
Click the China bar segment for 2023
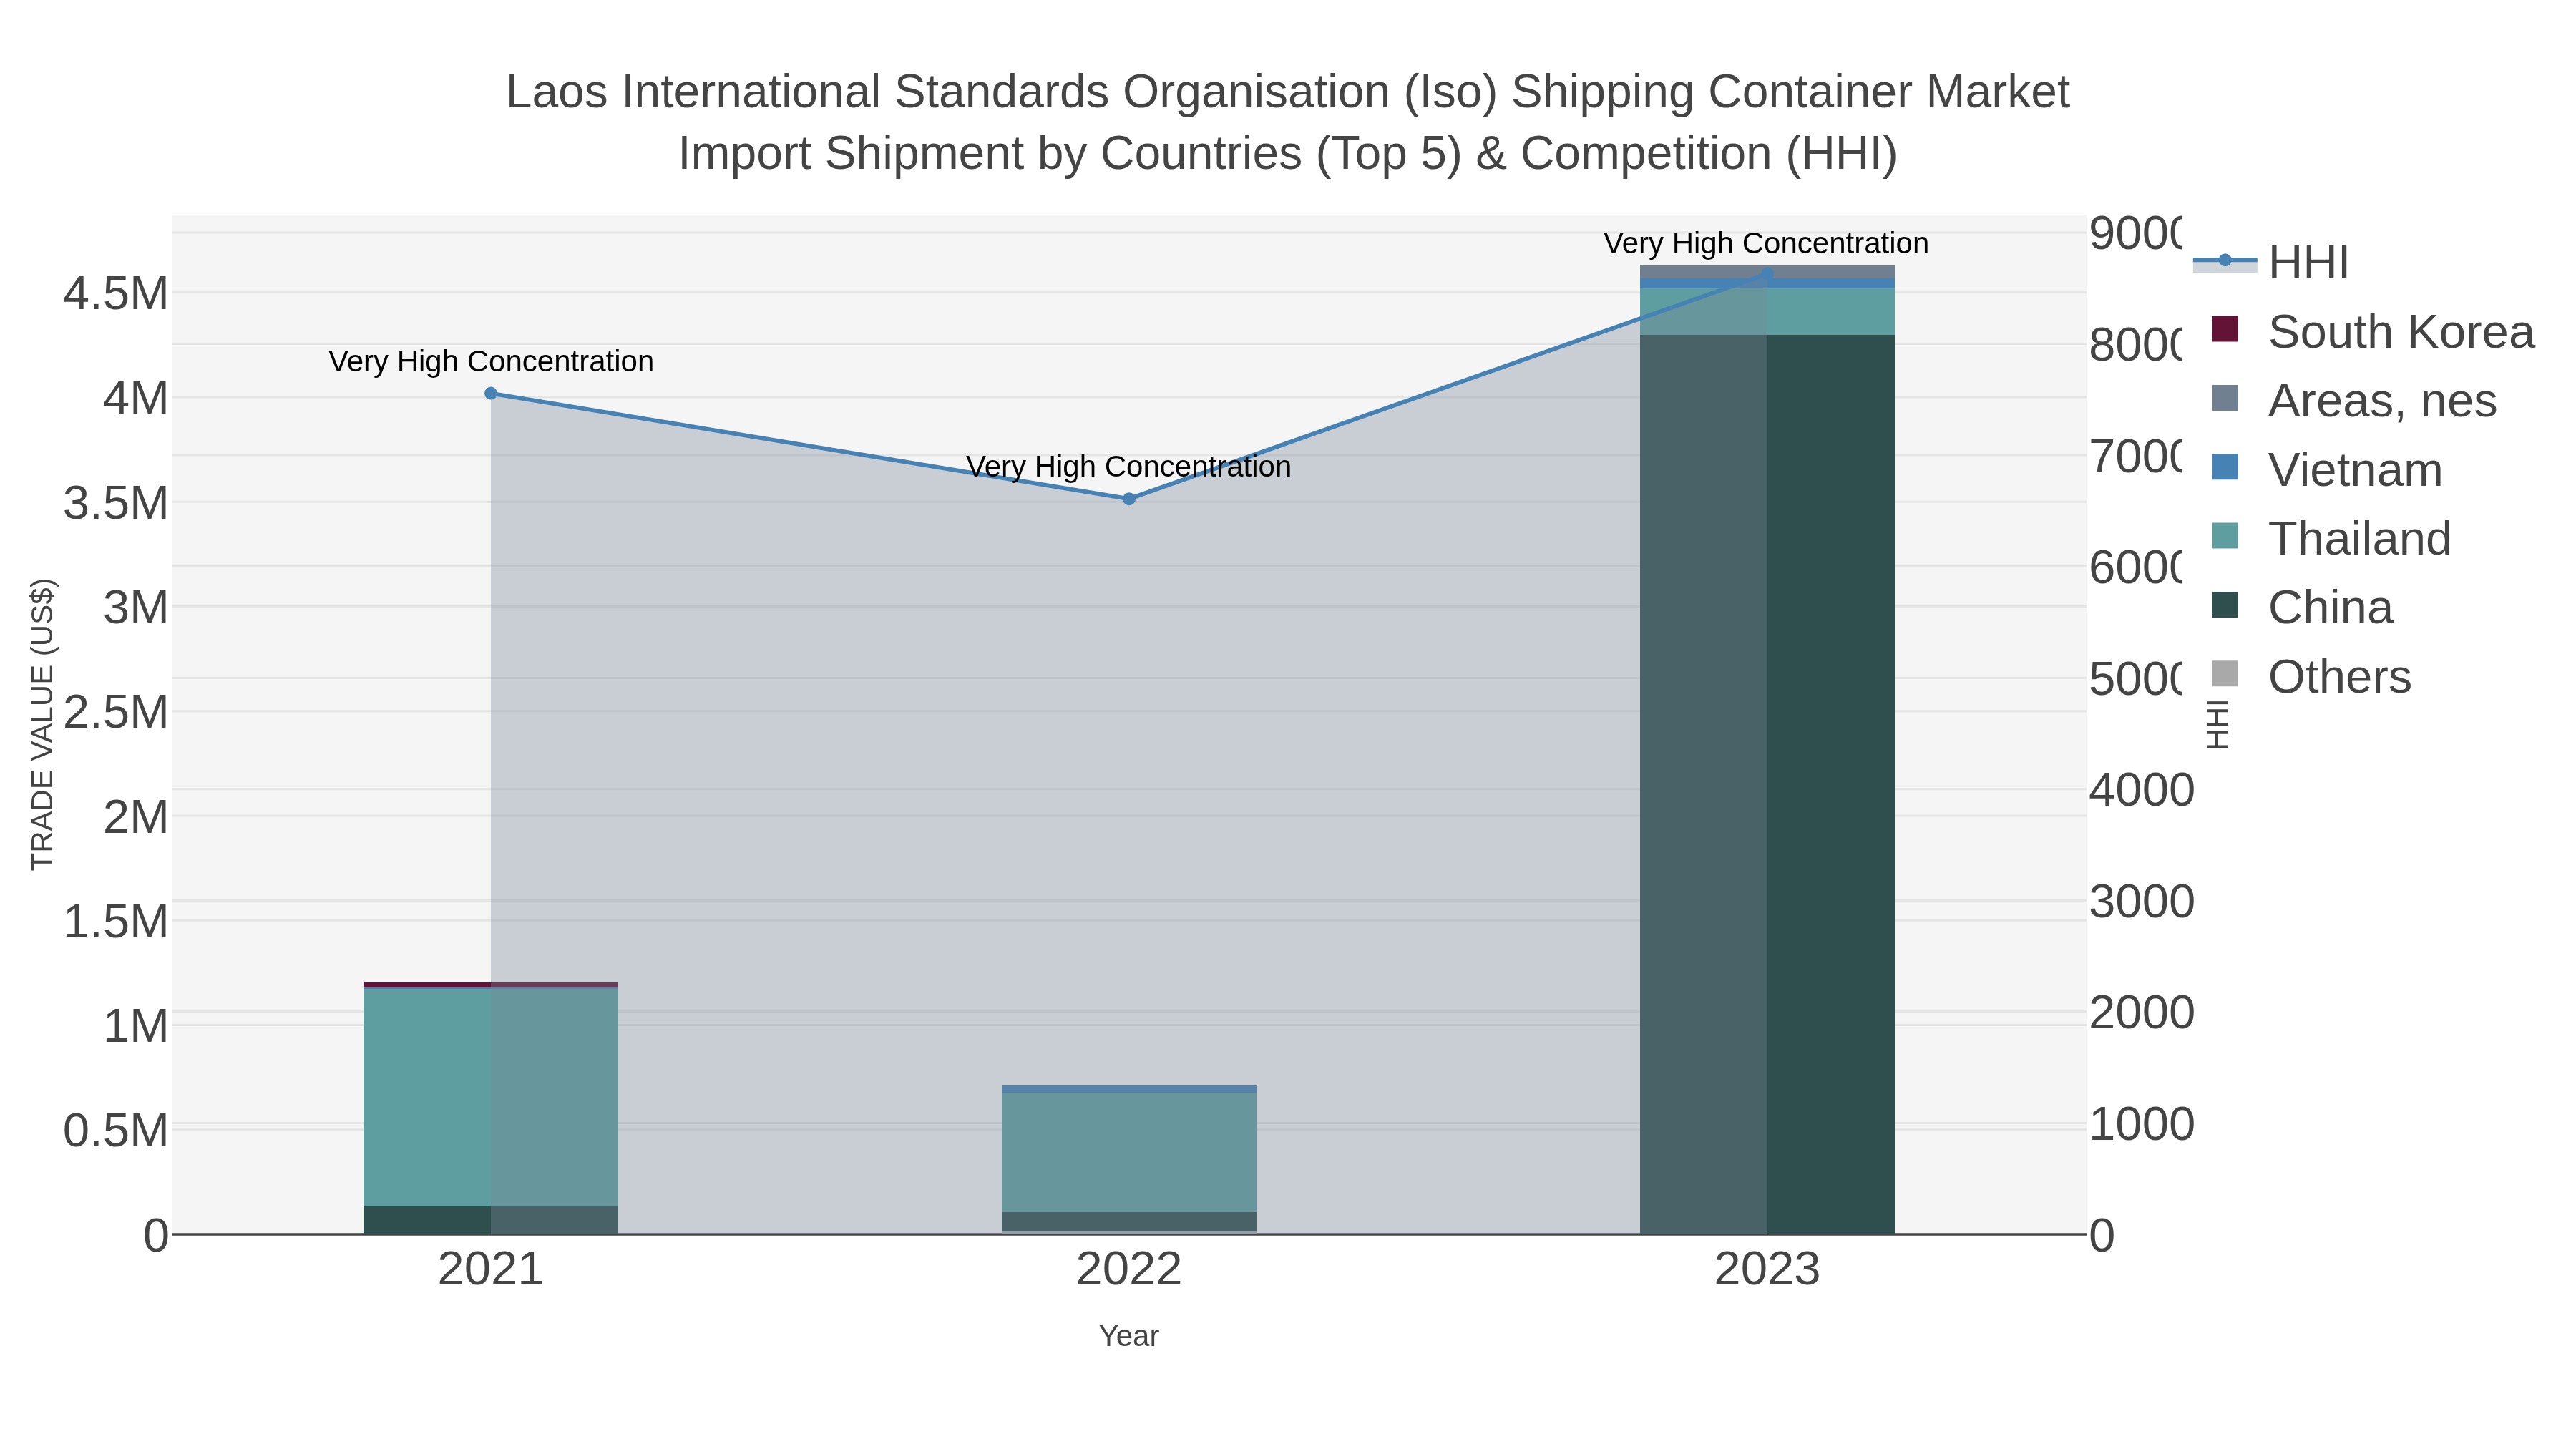coord(1767,784)
